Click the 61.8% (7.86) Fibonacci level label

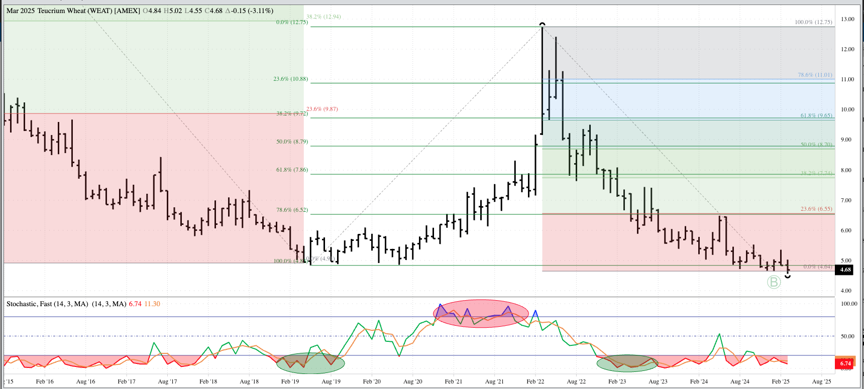click(x=292, y=170)
